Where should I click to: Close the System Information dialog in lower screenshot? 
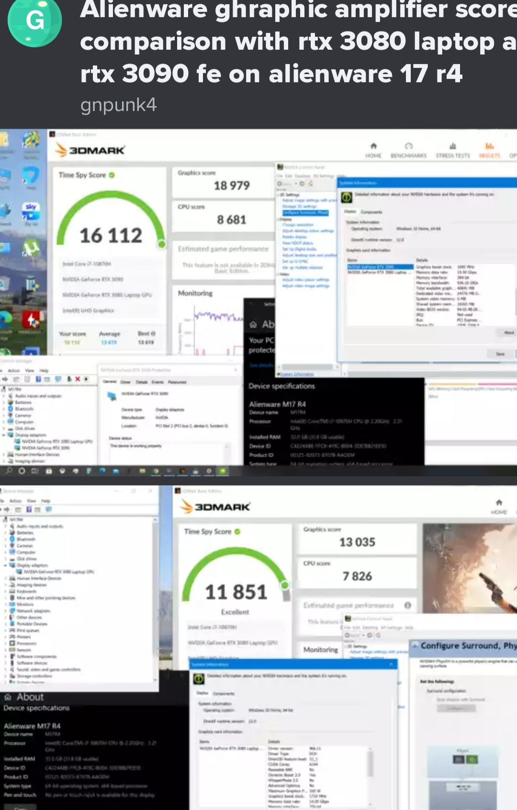coord(391,664)
